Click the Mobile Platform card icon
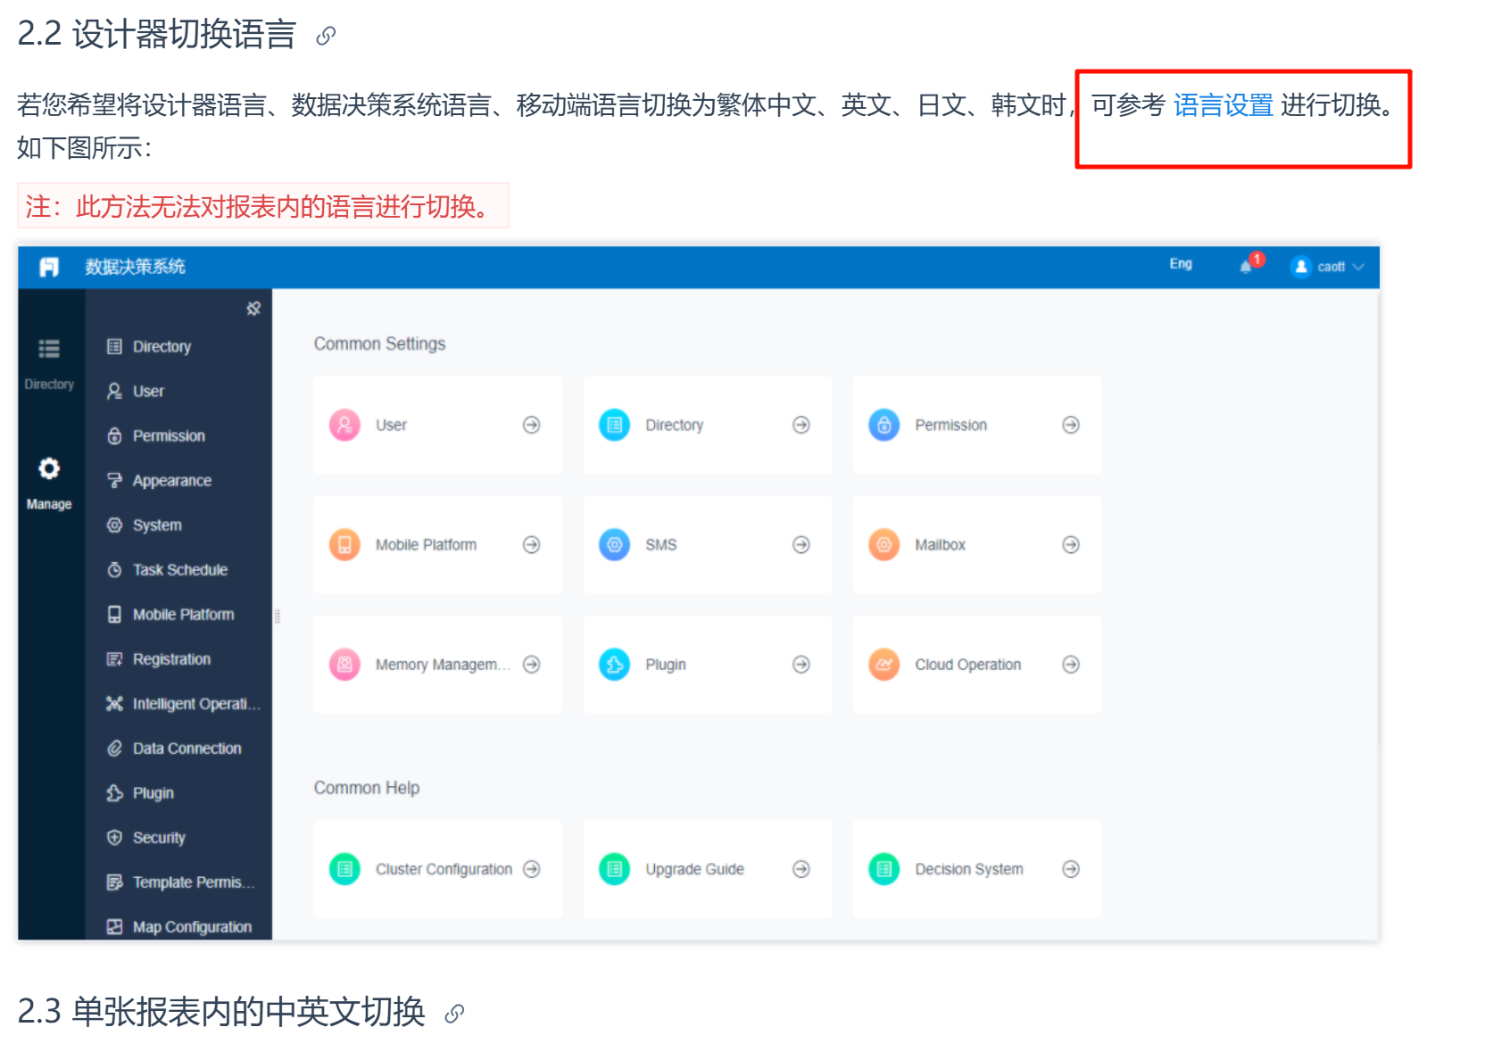The height and width of the screenshot is (1052, 1485). (x=344, y=544)
